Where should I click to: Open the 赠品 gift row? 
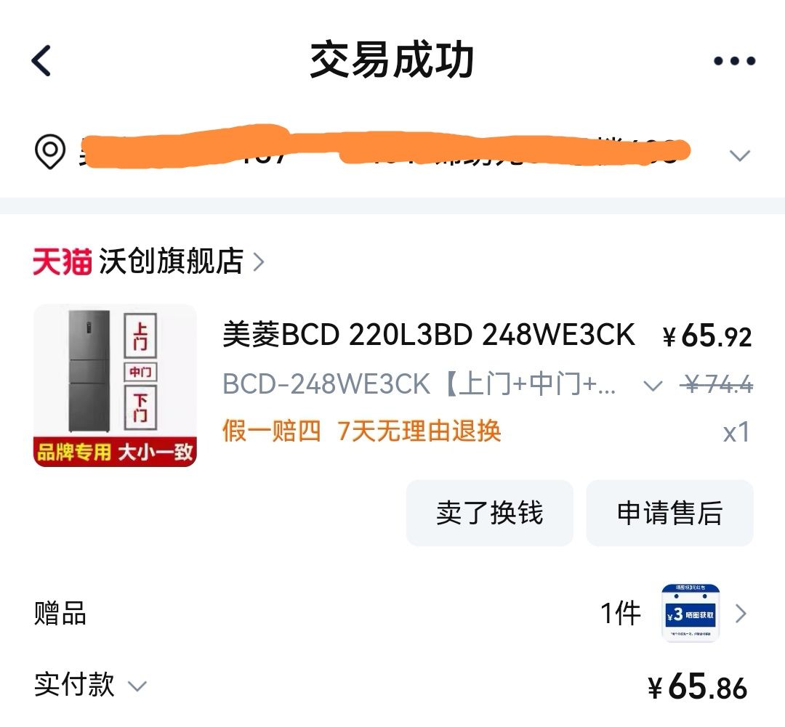[x=392, y=614]
